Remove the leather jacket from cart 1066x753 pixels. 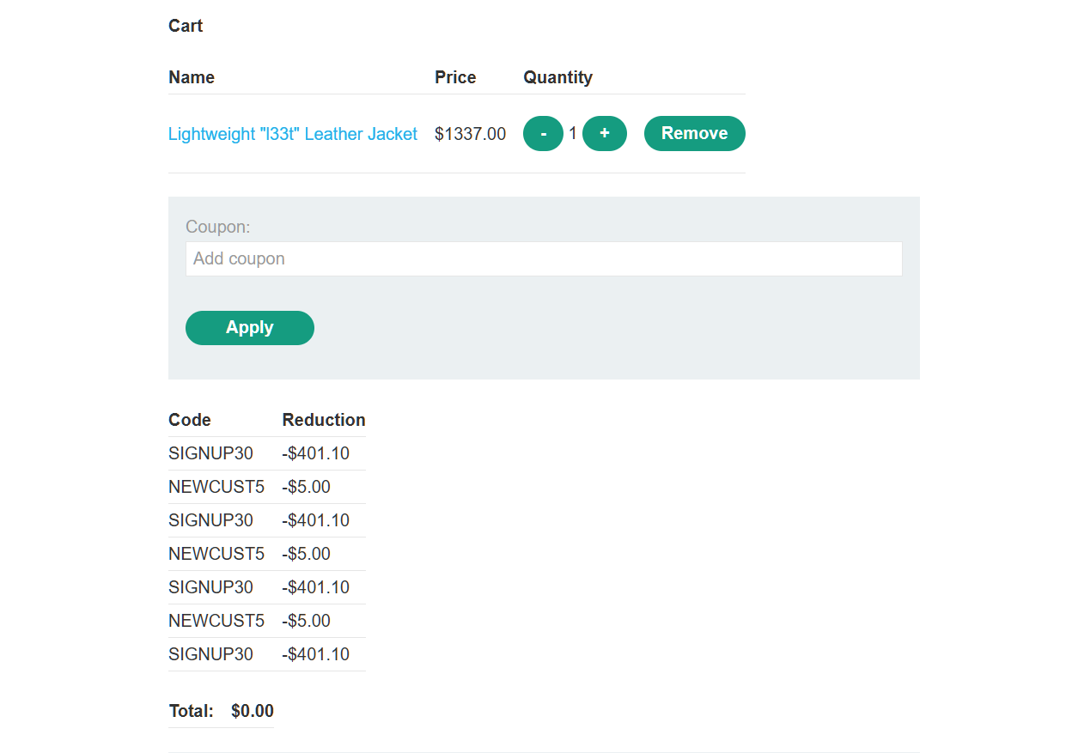(x=694, y=133)
